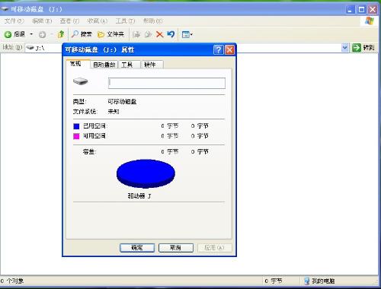Click the 可用空间 free space label
The width and height of the screenshot is (381, 289).
(94, 136)
